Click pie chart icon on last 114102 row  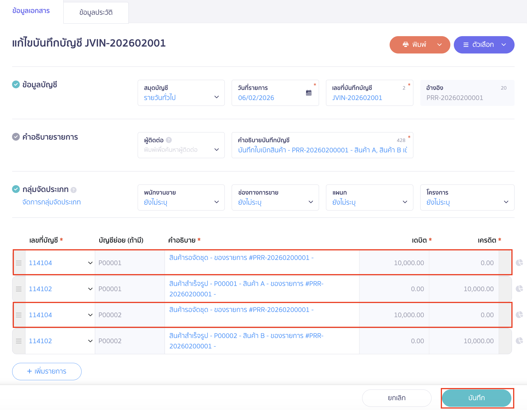[x=519, y=341]
